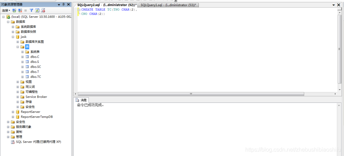Expand the 服务器对象 folder
Viewport: 344px width, 156px height.
click(x=8, y=127)
